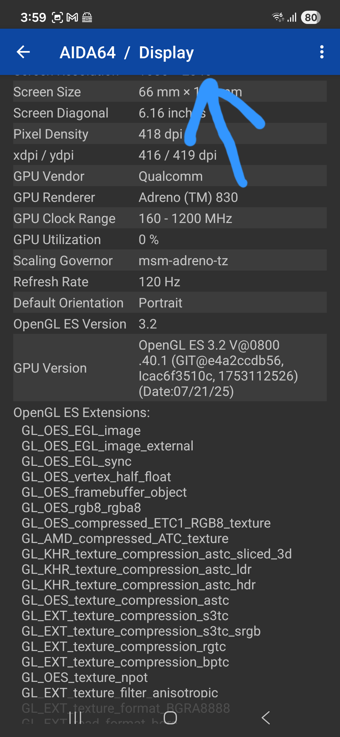Tap the Refresh Rate 120 Hz row
The height and width of the screenshot is (737, 340).
pyautogui.click(x=170, y=282)
